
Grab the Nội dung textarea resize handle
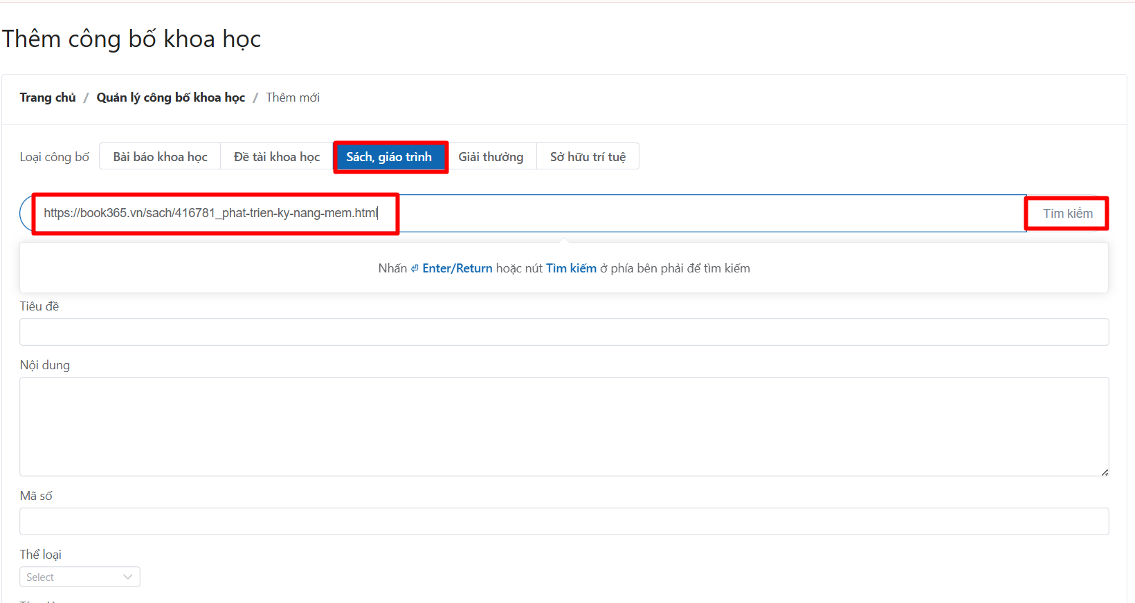[1105, 472]
